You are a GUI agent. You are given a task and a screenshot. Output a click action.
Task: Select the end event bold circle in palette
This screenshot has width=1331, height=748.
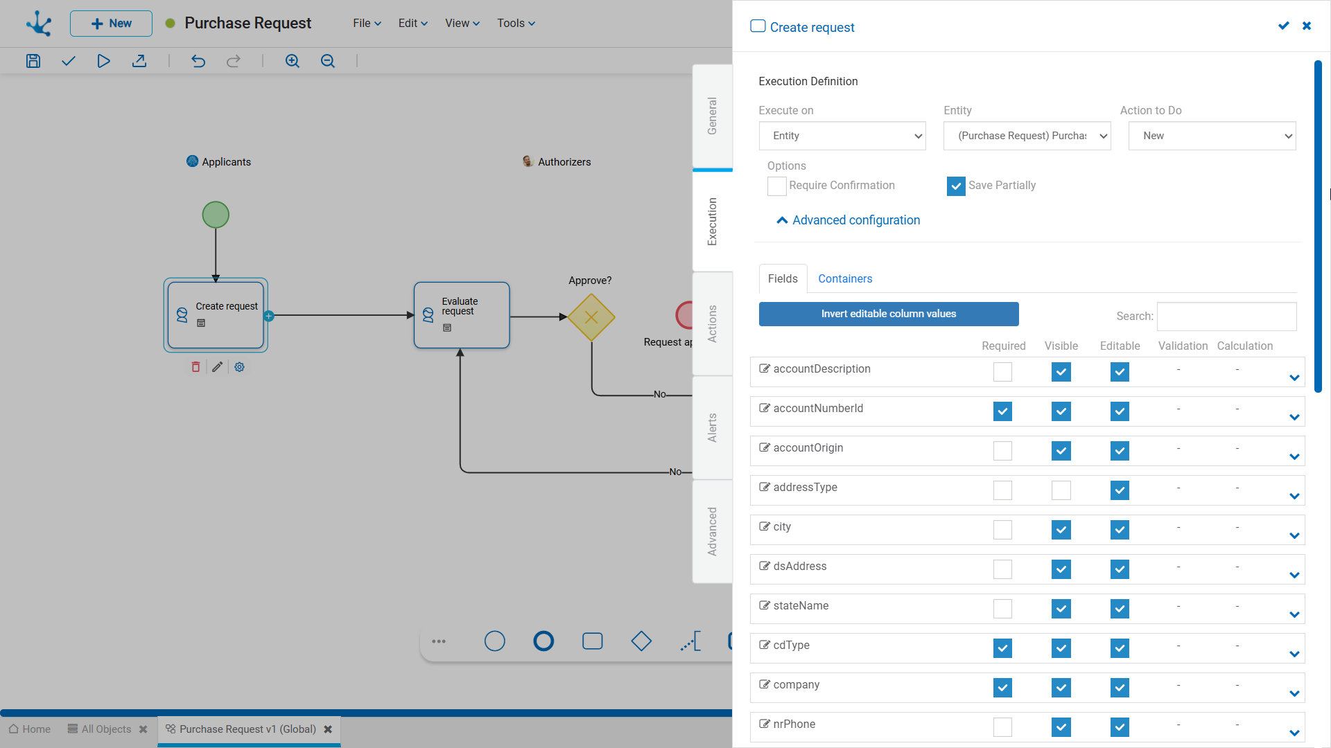[543, 641]
